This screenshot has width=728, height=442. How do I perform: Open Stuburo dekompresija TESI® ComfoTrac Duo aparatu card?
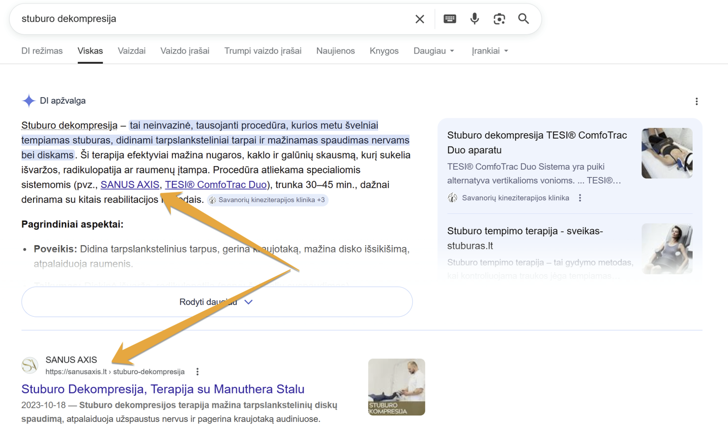[537, 142]
